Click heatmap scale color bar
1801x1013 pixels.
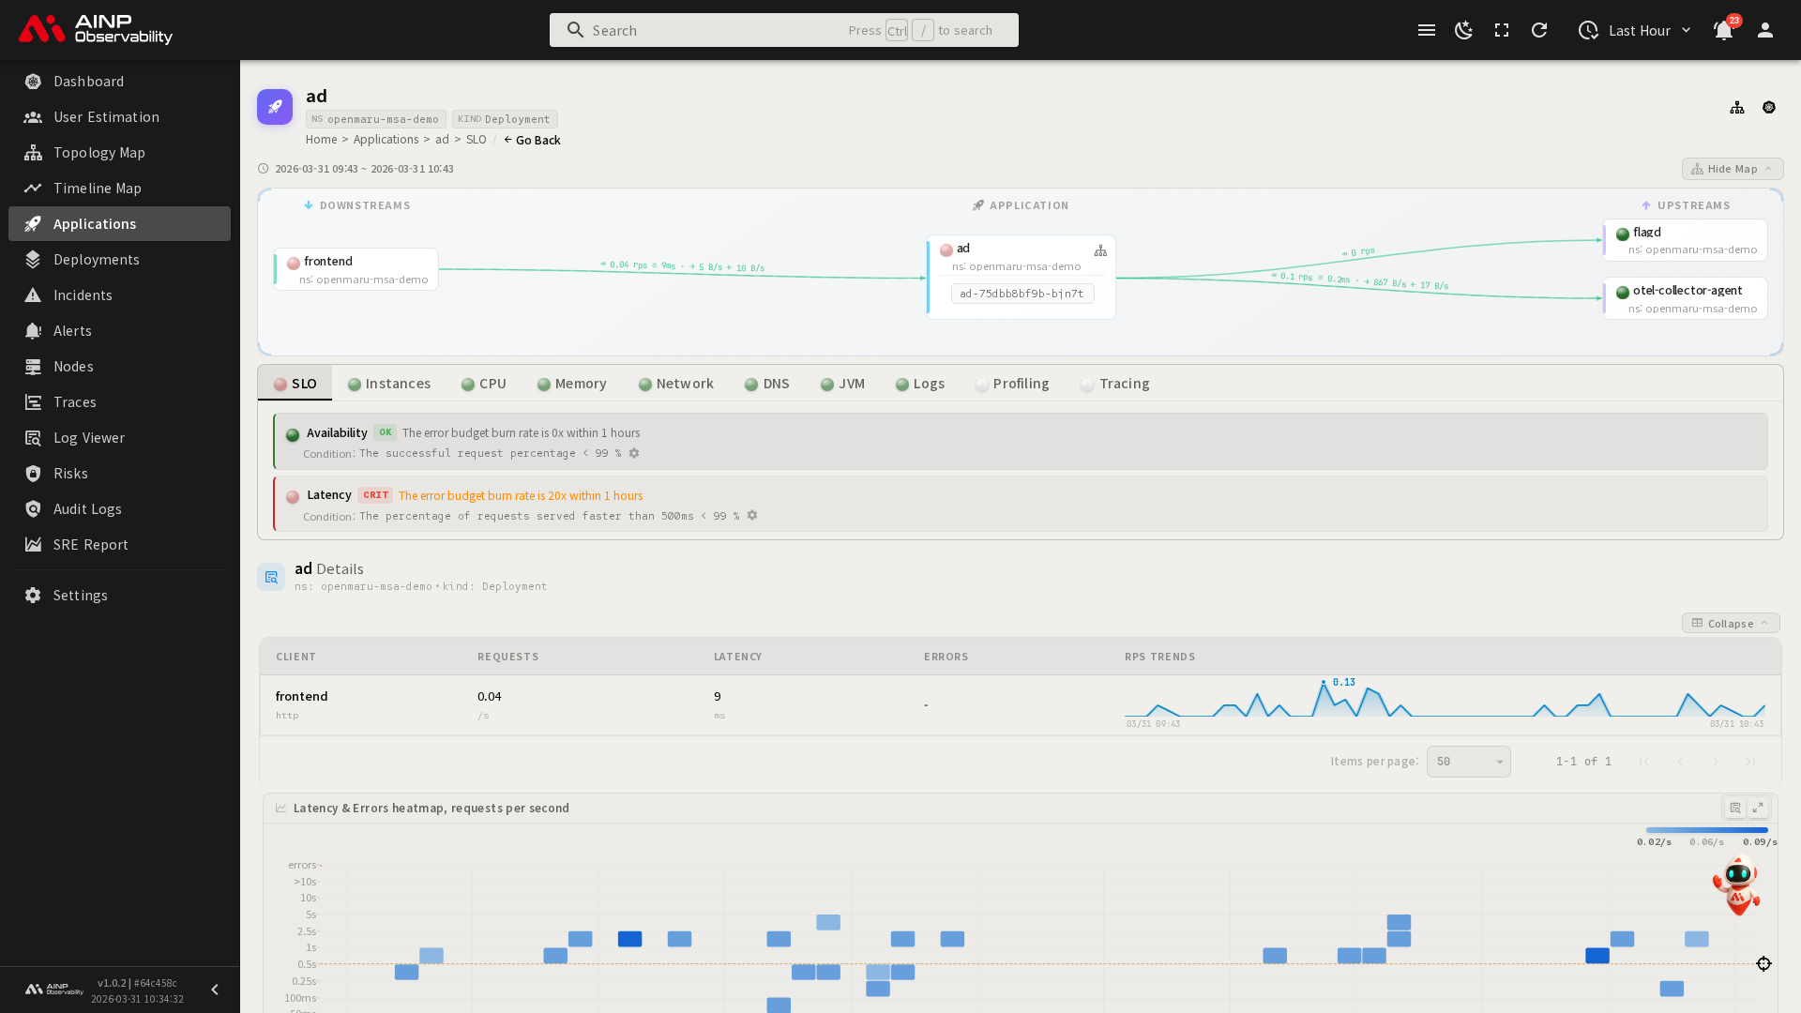(x=1706, y=830)
